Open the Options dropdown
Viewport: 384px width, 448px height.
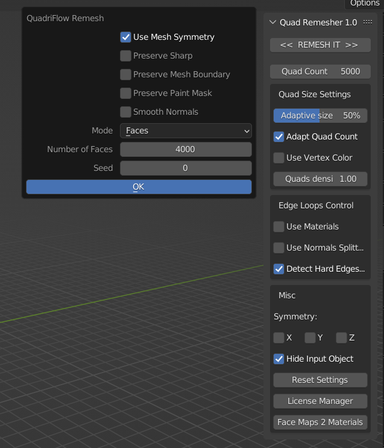[x=364, y=4]
